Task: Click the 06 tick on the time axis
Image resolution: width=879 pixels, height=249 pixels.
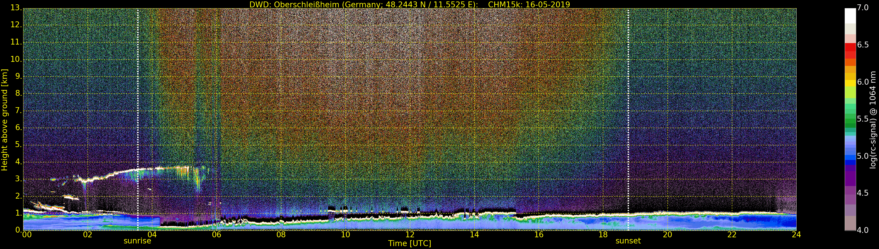Action: pos(216,235)
